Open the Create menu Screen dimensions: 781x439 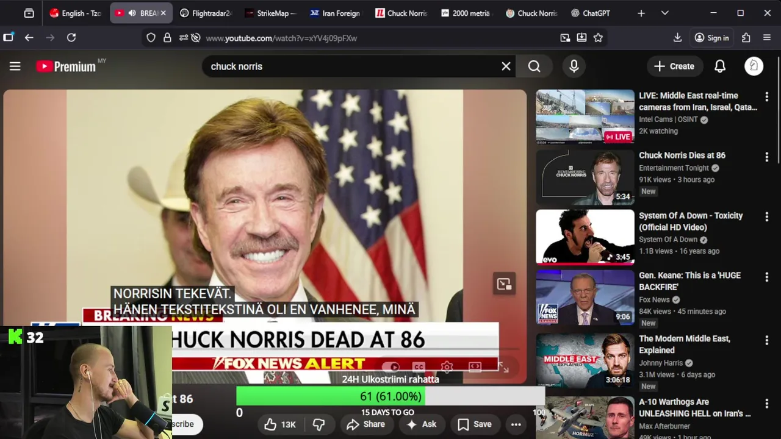pos(674,66)
